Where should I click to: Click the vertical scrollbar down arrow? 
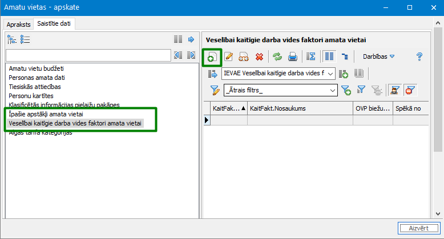coord(438,214)
